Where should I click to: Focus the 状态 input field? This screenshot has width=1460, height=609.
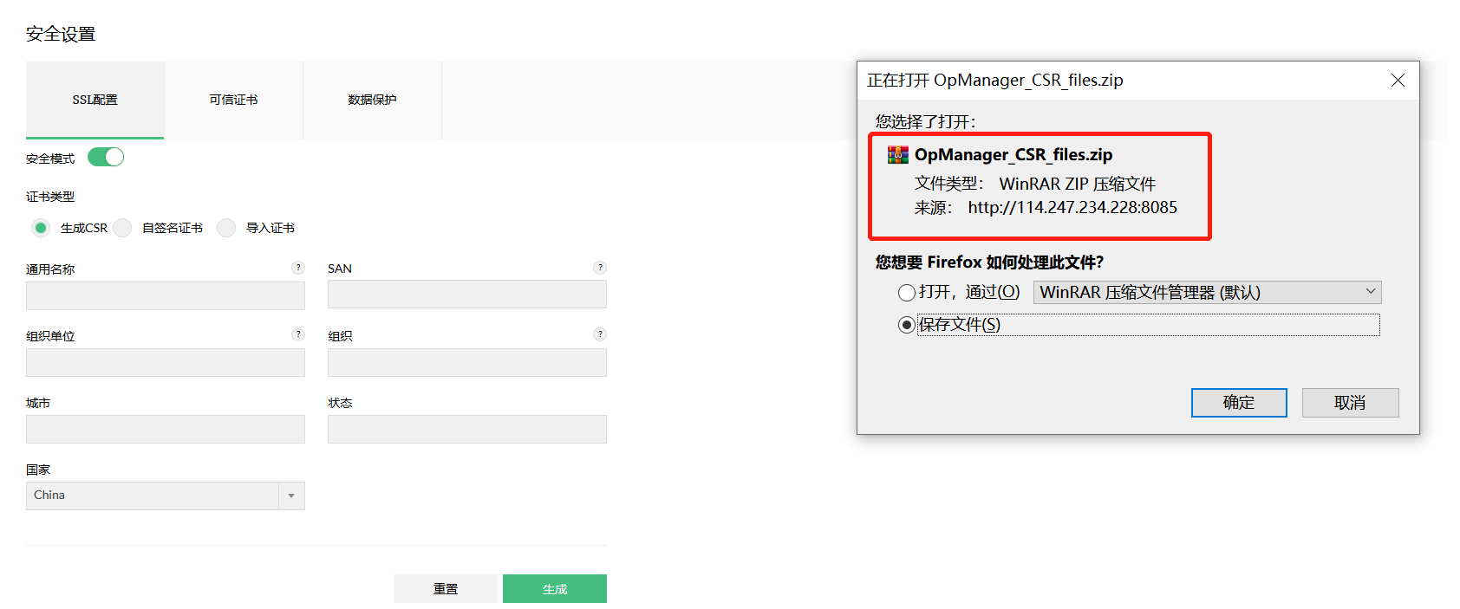tap(467, 429)
